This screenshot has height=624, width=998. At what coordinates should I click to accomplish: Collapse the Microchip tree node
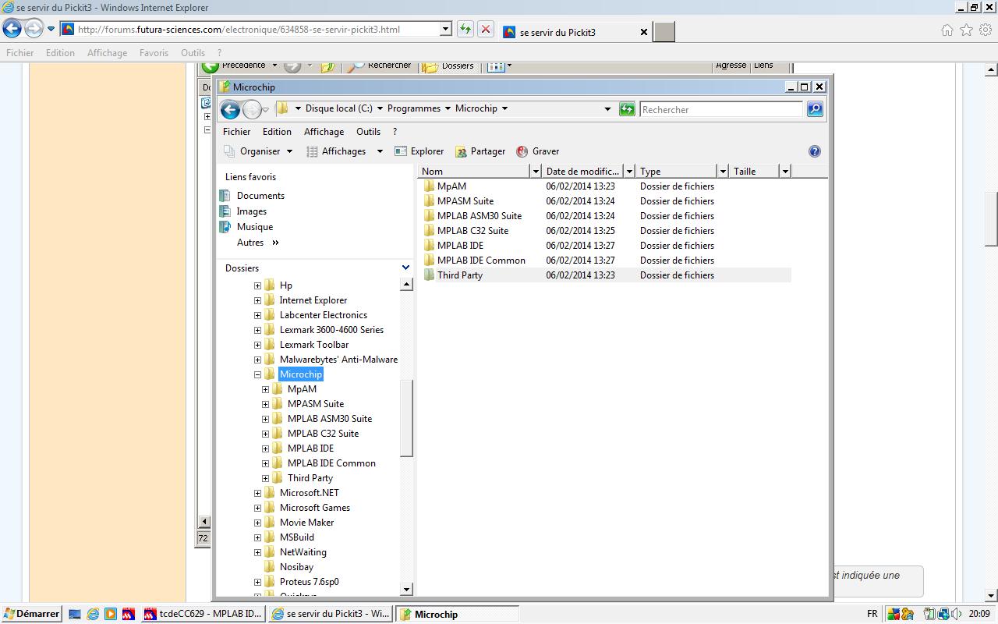[x=257, y=374]
